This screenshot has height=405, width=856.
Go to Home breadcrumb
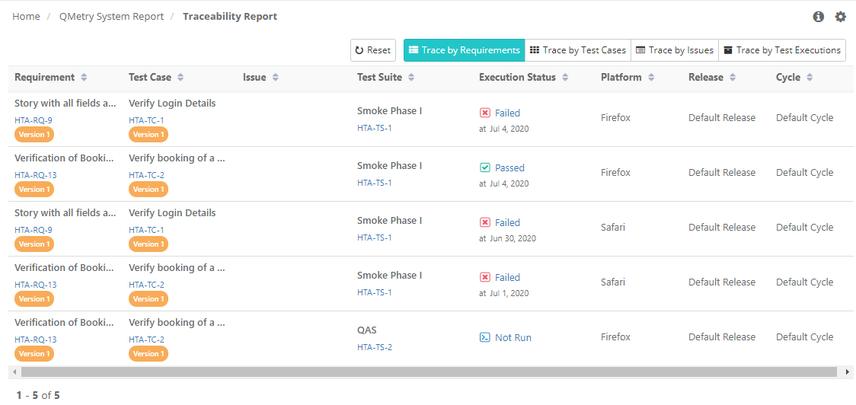(x=26, y=17)
